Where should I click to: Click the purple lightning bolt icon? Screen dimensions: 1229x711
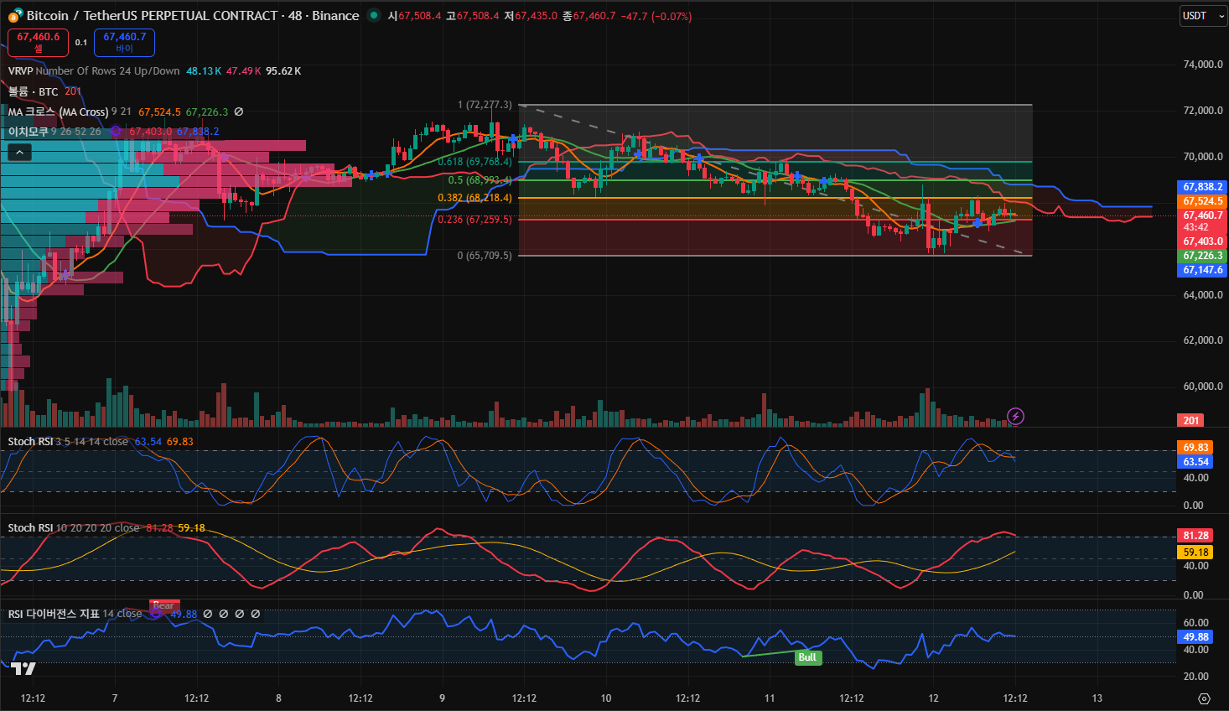point(1015,416)
